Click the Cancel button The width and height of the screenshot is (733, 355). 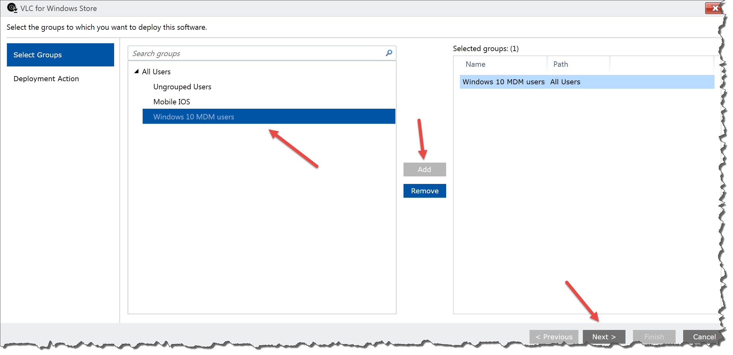pos(704,337)
